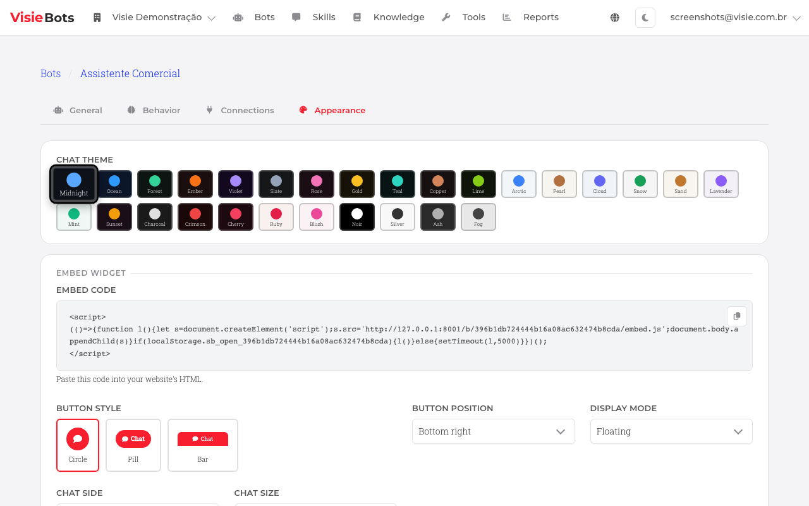
Task: Select the Bar button style
Action: pyautogui.click(x=202, y=445)
